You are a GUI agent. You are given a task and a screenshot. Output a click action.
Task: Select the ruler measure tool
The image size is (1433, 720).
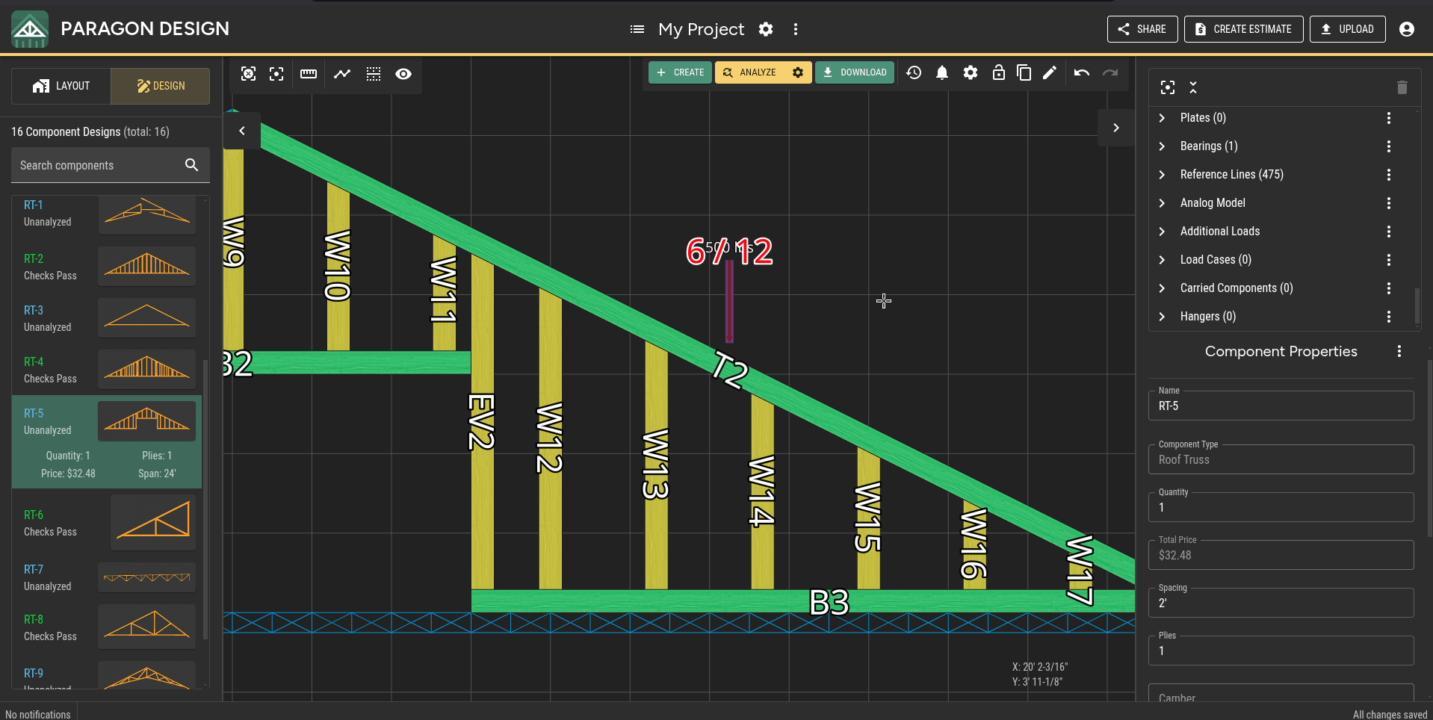309,74
